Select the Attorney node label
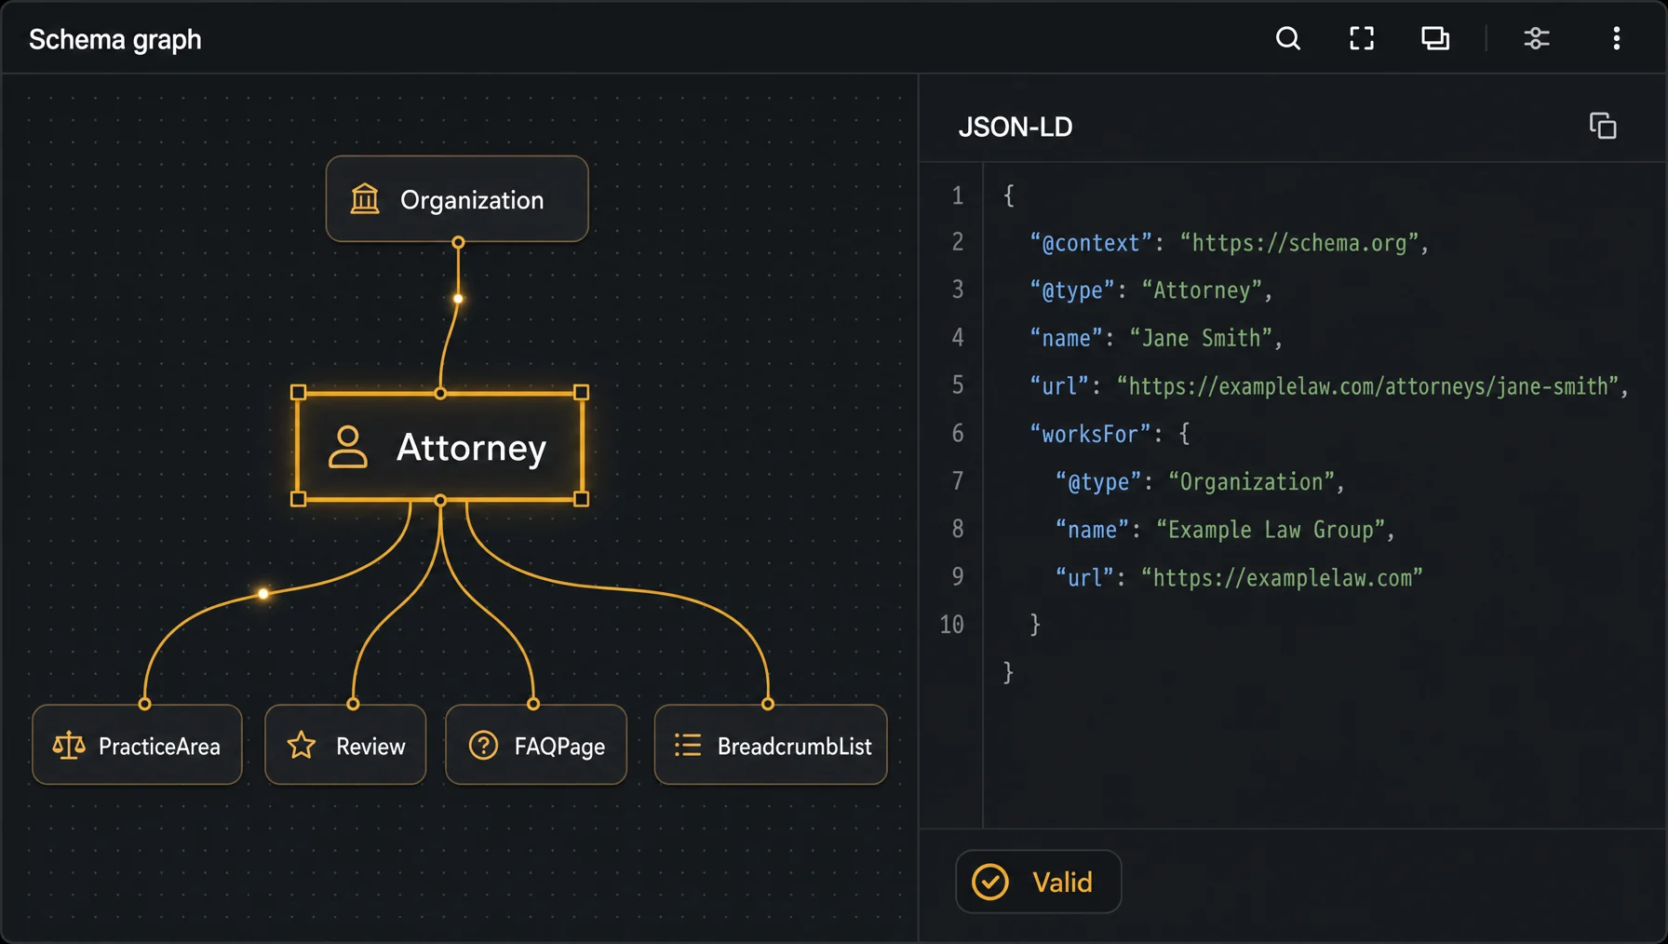The width and height of the screenshot is (1668, 944). 471,448
